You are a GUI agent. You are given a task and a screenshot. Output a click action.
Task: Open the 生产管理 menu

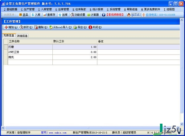pos(28,9)
